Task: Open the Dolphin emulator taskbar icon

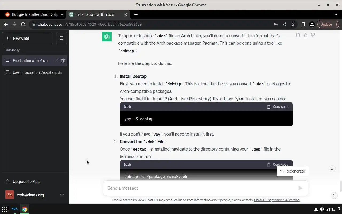Action: (15, 209)
